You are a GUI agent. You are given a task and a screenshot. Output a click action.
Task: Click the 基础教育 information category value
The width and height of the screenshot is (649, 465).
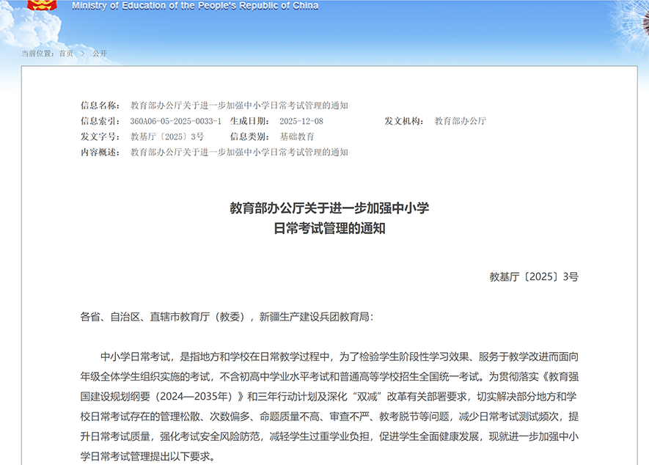coord(297,136)
